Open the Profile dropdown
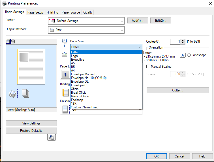Screen dimensions: 214x162 [86, 21]
